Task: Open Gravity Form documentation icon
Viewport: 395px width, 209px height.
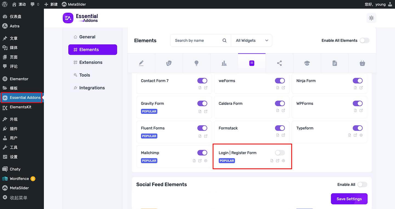Action: click(x=200, y=111)
